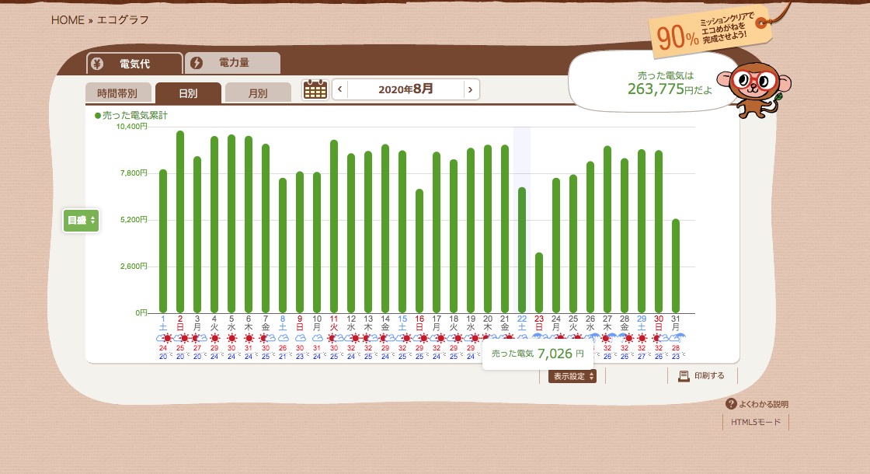Click date label 27 木

tap(607, 323)
